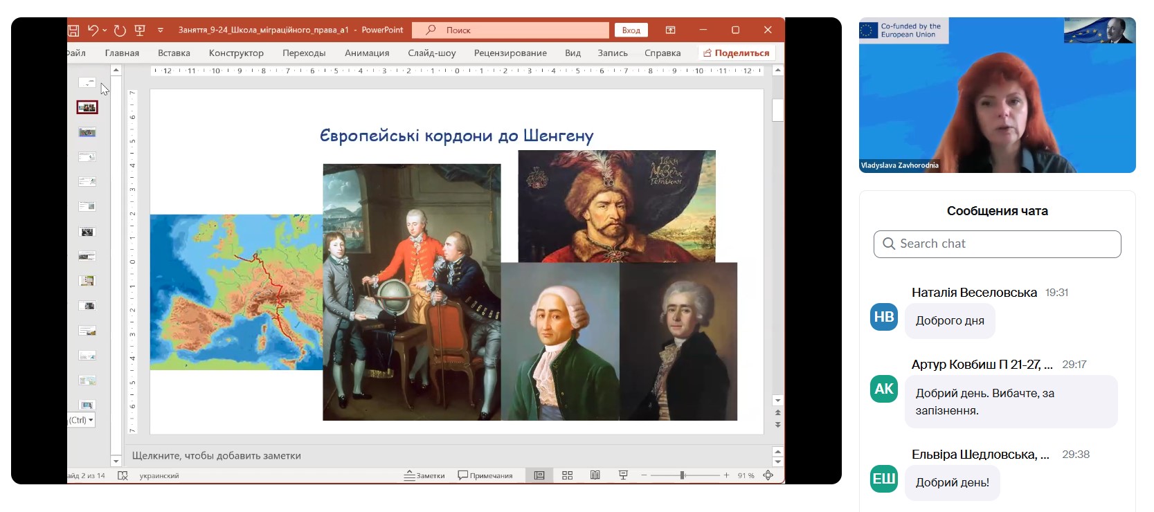Image resolution: width=1154 pixels, height=512 pixels.
Task: Click the Поиск search box in title bar
Action: [510, 30]
